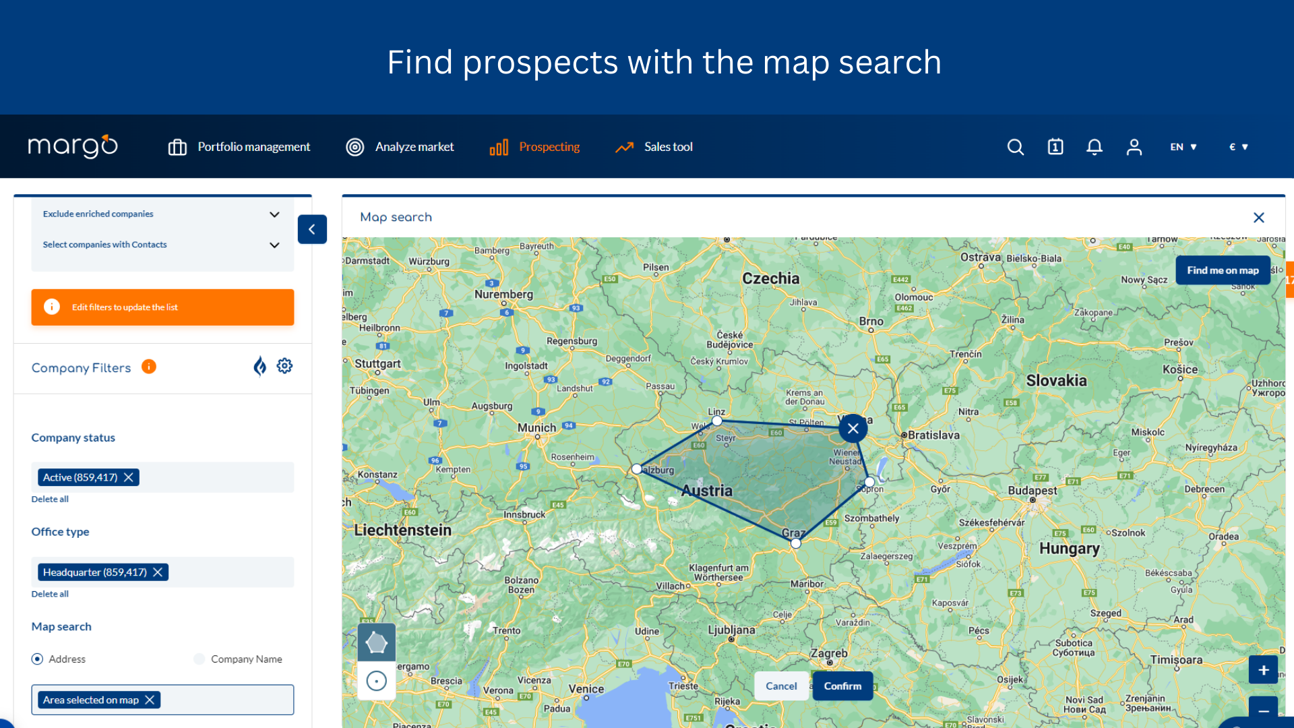Open Company Filters settings gear
The image size is (1294, 728).
[285, 366]
